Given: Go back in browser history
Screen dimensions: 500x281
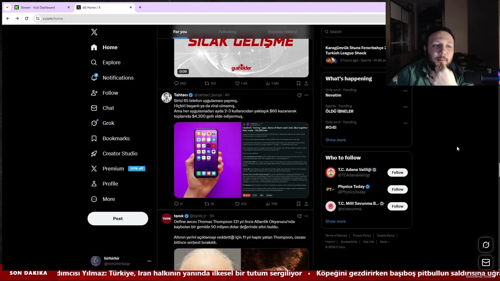Looking at the screenshot, I should 8,18.
